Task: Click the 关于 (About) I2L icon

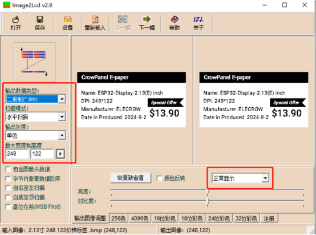Action: click(198, 23)
